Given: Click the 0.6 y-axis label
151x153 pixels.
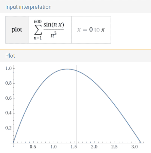Looking at the screenshot, I should 8,98.
